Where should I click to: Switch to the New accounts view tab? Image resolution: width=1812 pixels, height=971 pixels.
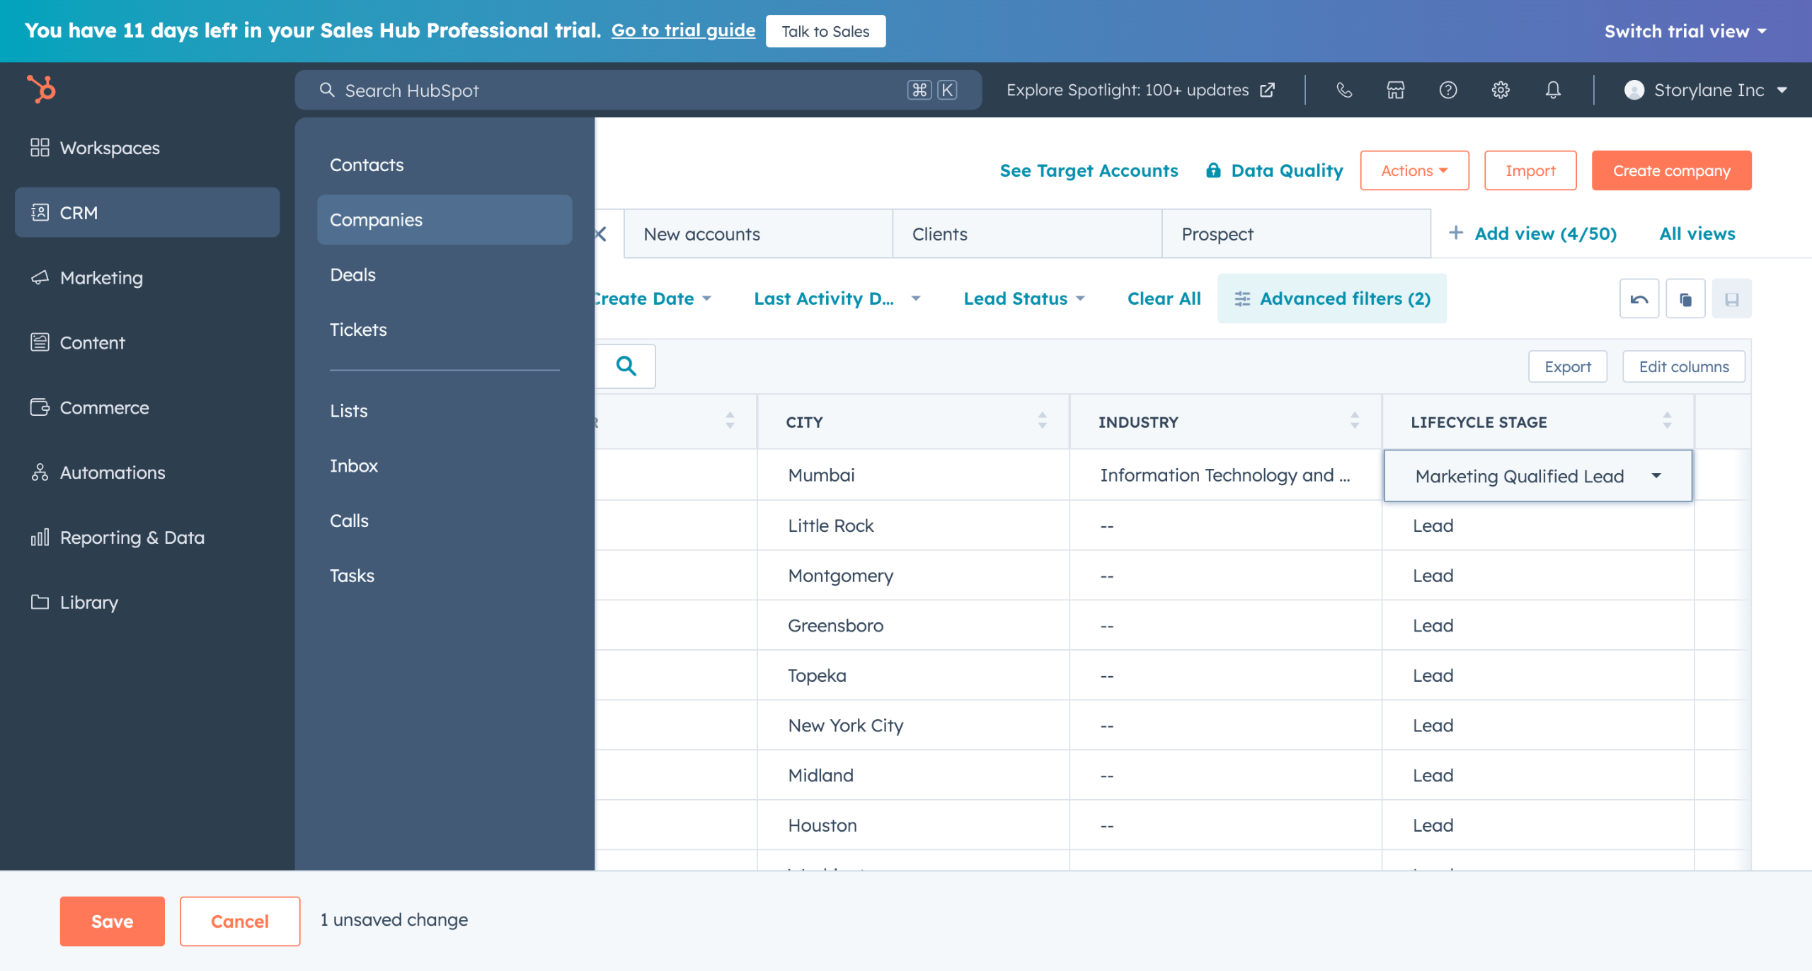758,234
